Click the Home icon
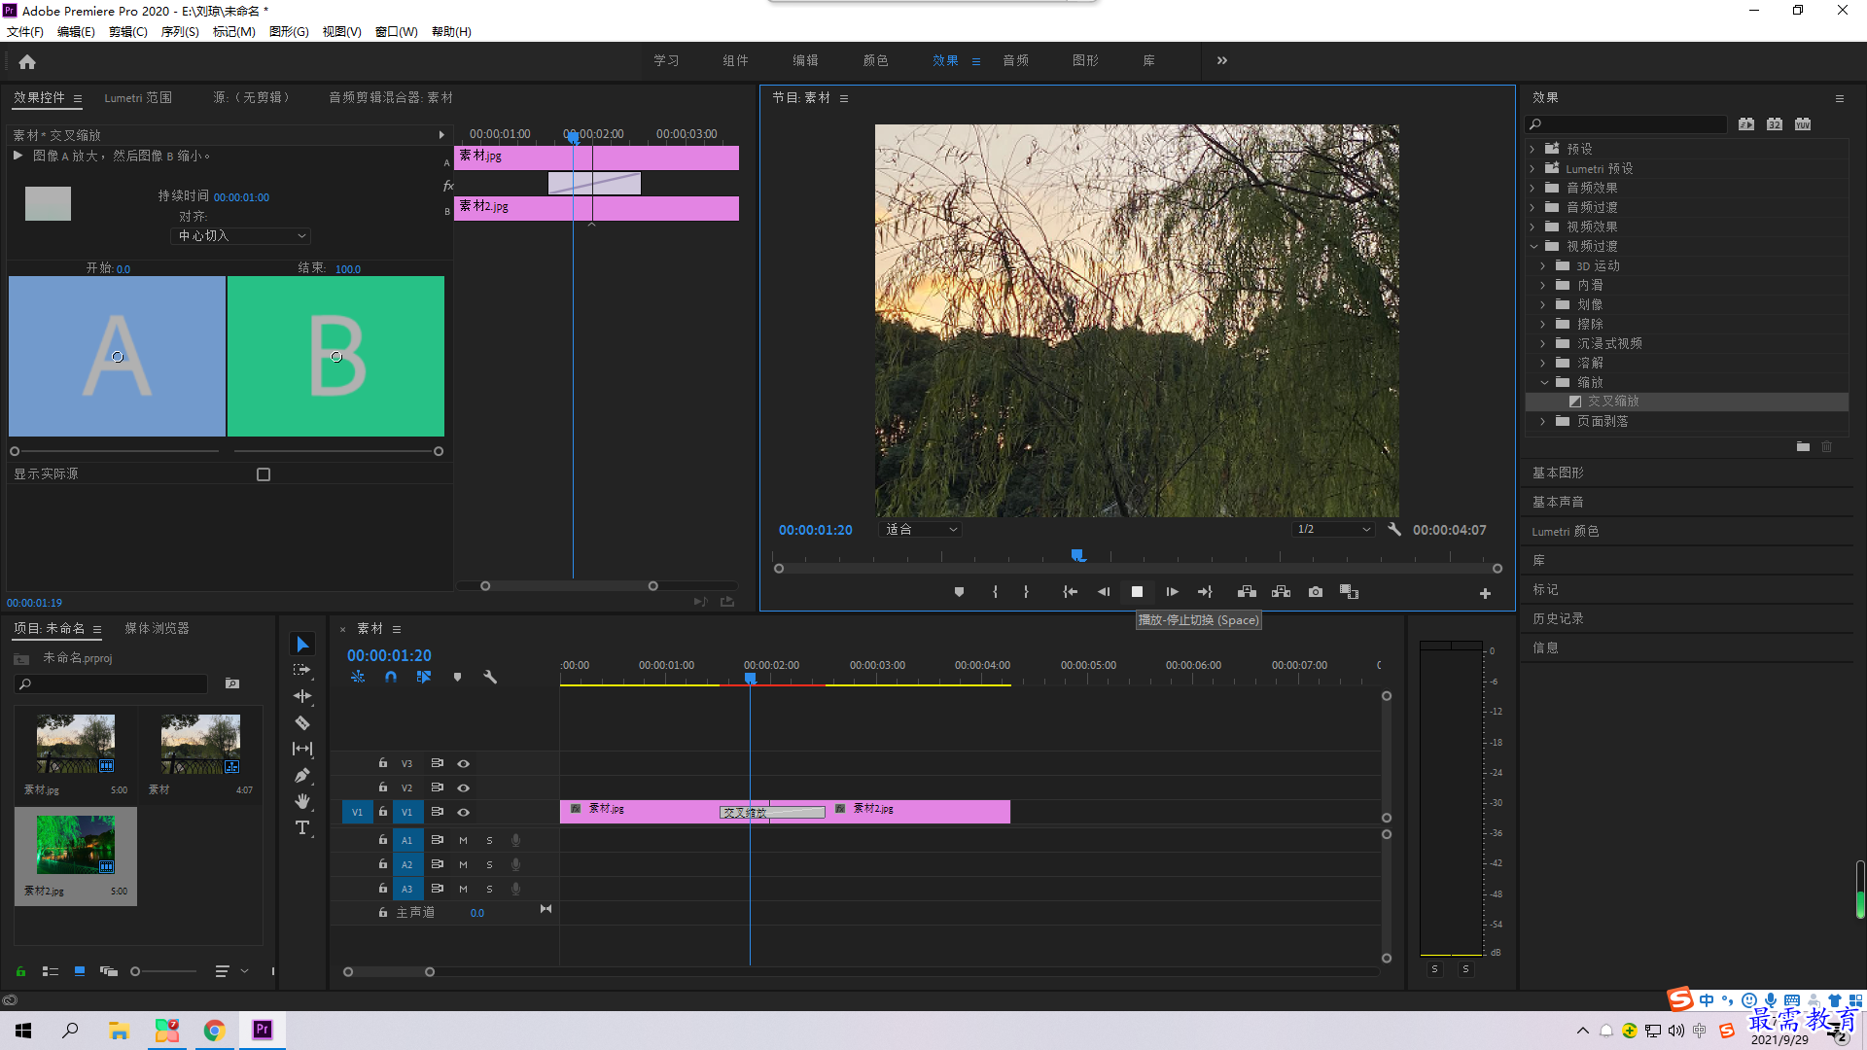This screenshot has height=1050, width=1867. pos(27,61)
